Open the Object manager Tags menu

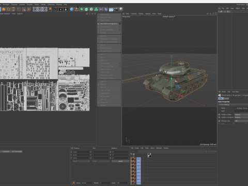pyautogui.click(x=243, y=8)
